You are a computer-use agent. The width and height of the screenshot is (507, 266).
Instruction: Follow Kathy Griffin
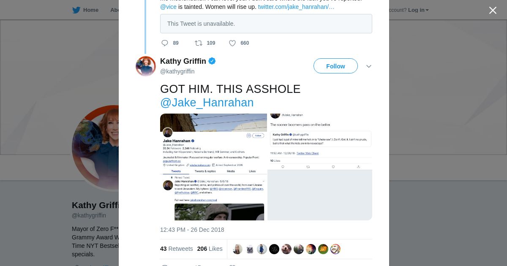click(335, 66)
